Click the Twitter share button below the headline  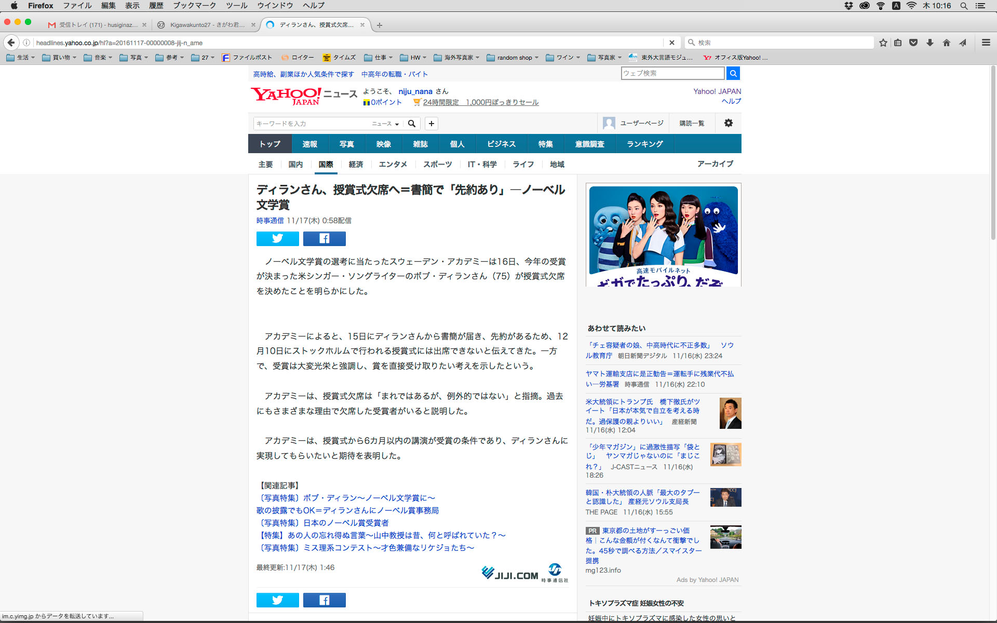point(277,238)
